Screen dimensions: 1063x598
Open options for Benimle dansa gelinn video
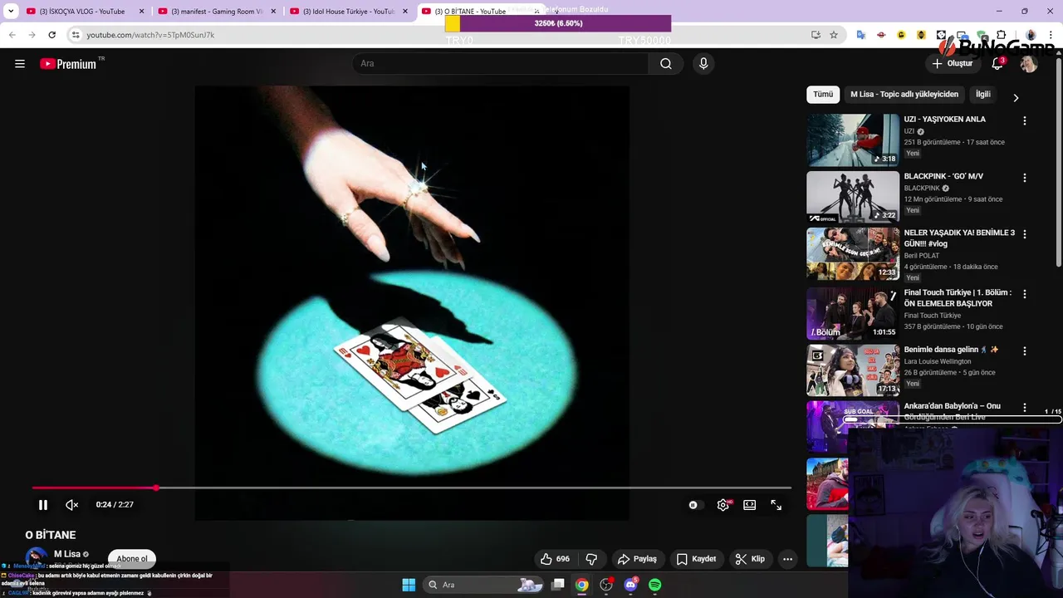[x=1025, y=350]
